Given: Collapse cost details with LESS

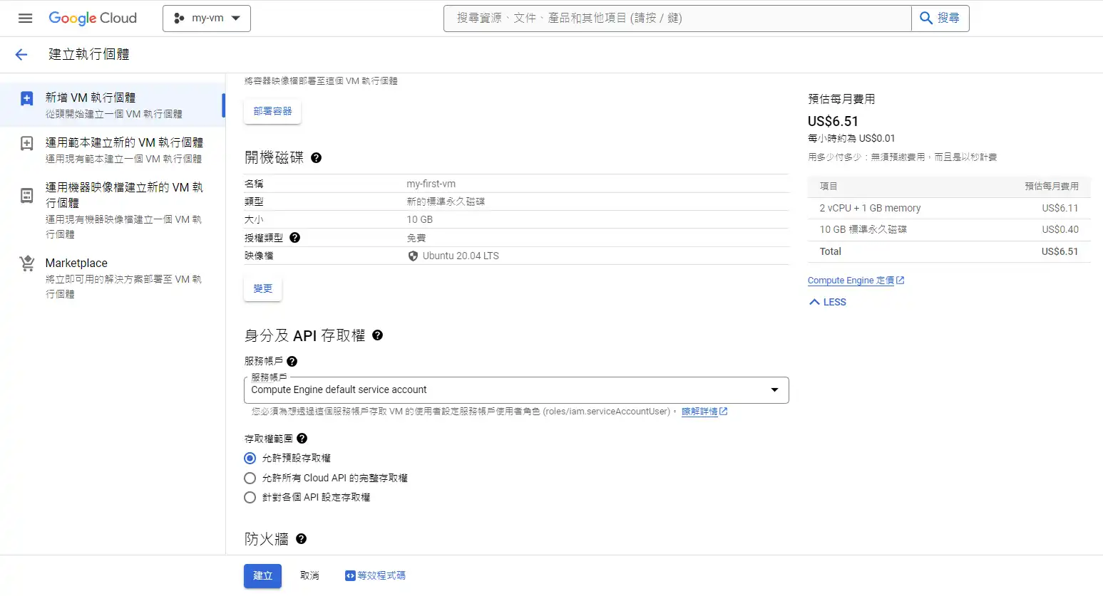Looking at the screenshot, I should coord(828,303).
